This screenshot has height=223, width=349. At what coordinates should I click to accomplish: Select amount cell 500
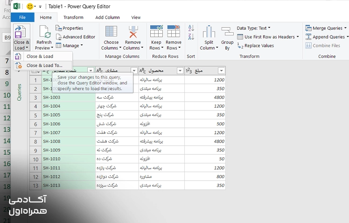(x=205, y=124)
